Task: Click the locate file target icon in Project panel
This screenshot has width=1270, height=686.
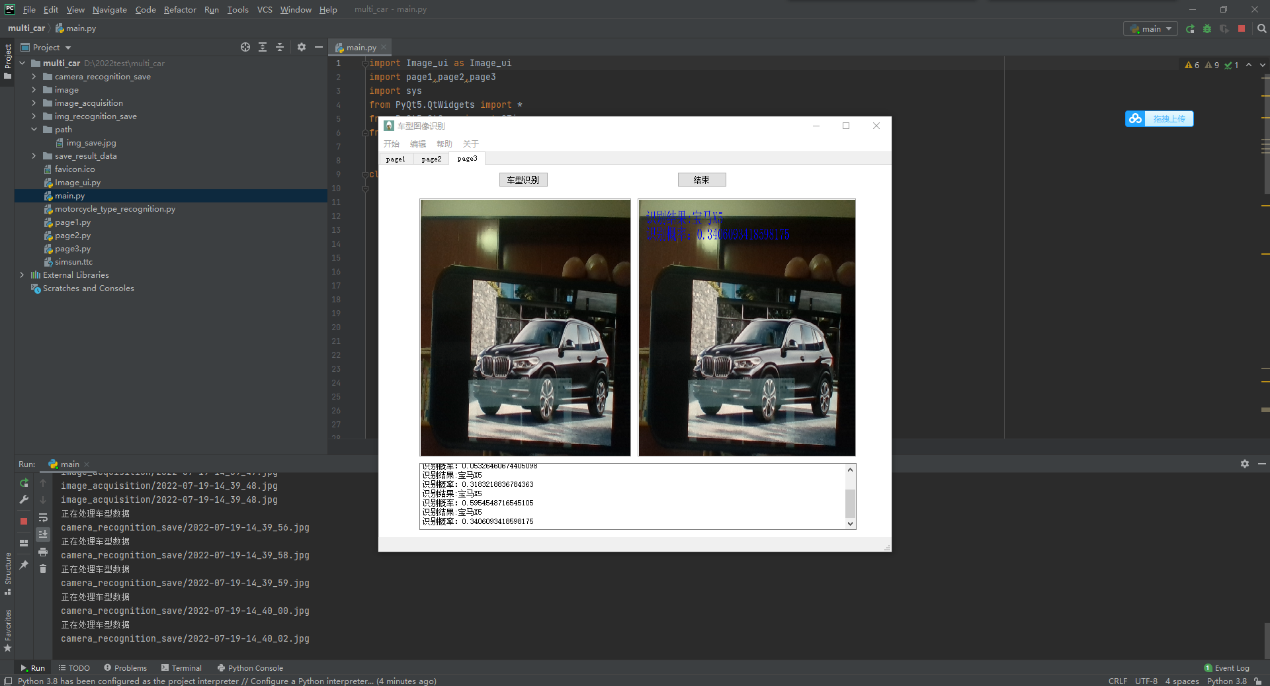Action: (245, 47)
